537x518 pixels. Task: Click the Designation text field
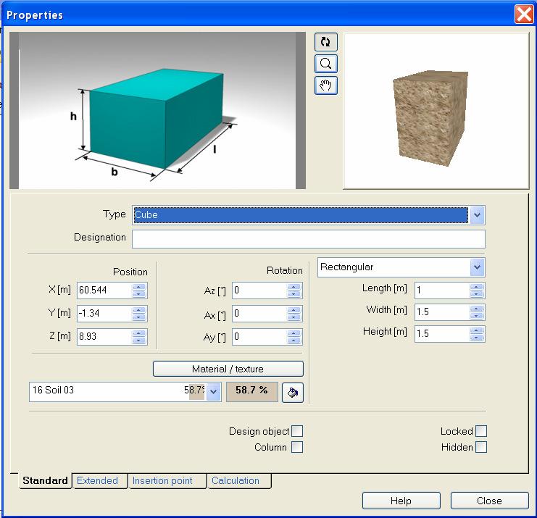point(308,238)
